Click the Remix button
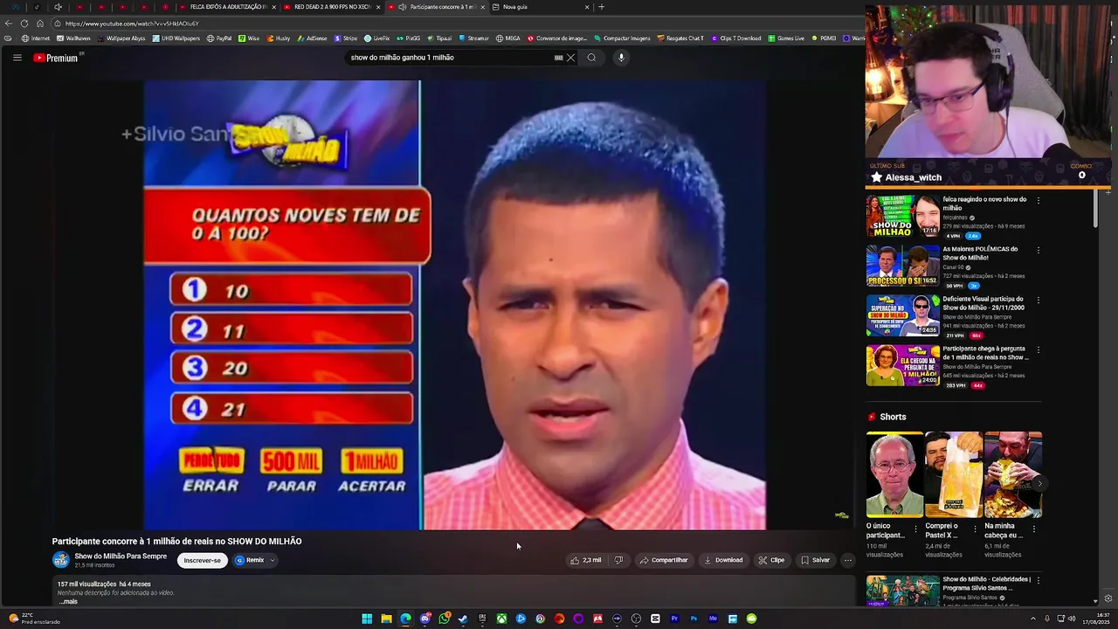This screenshot has height=629, width=1118. pyautogui.click(x=250, y=560)
